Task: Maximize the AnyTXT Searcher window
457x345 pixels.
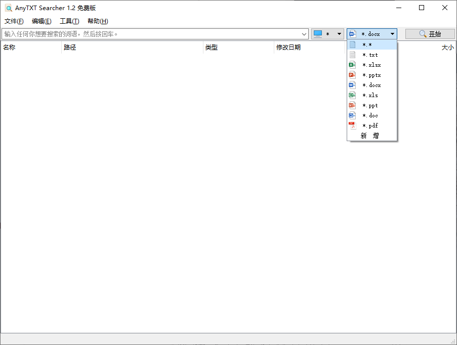Action: pos(422,8)
